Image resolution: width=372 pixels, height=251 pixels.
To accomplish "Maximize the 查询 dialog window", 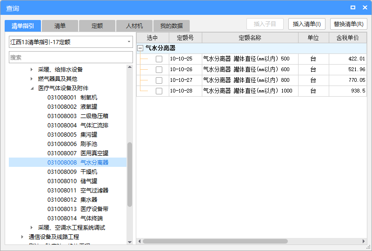I will (x=353, y=7).
